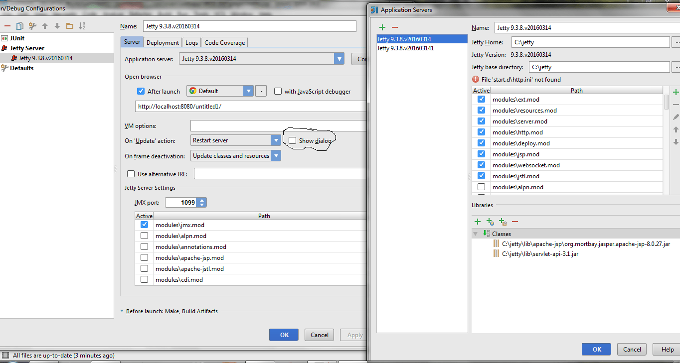Switch to the Deployment tab
This screenshot has height=363, width=680.
[x=163, y=43]
